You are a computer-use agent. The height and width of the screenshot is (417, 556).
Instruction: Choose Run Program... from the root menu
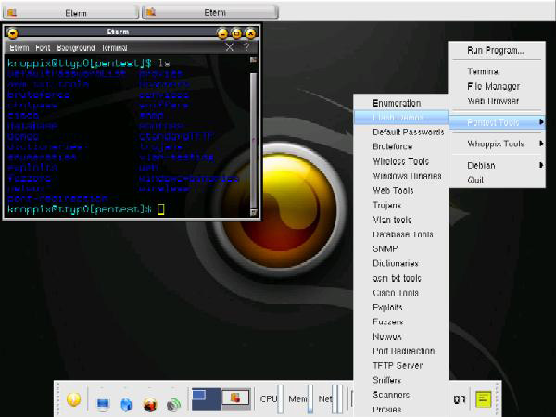[x=495, y=50]
